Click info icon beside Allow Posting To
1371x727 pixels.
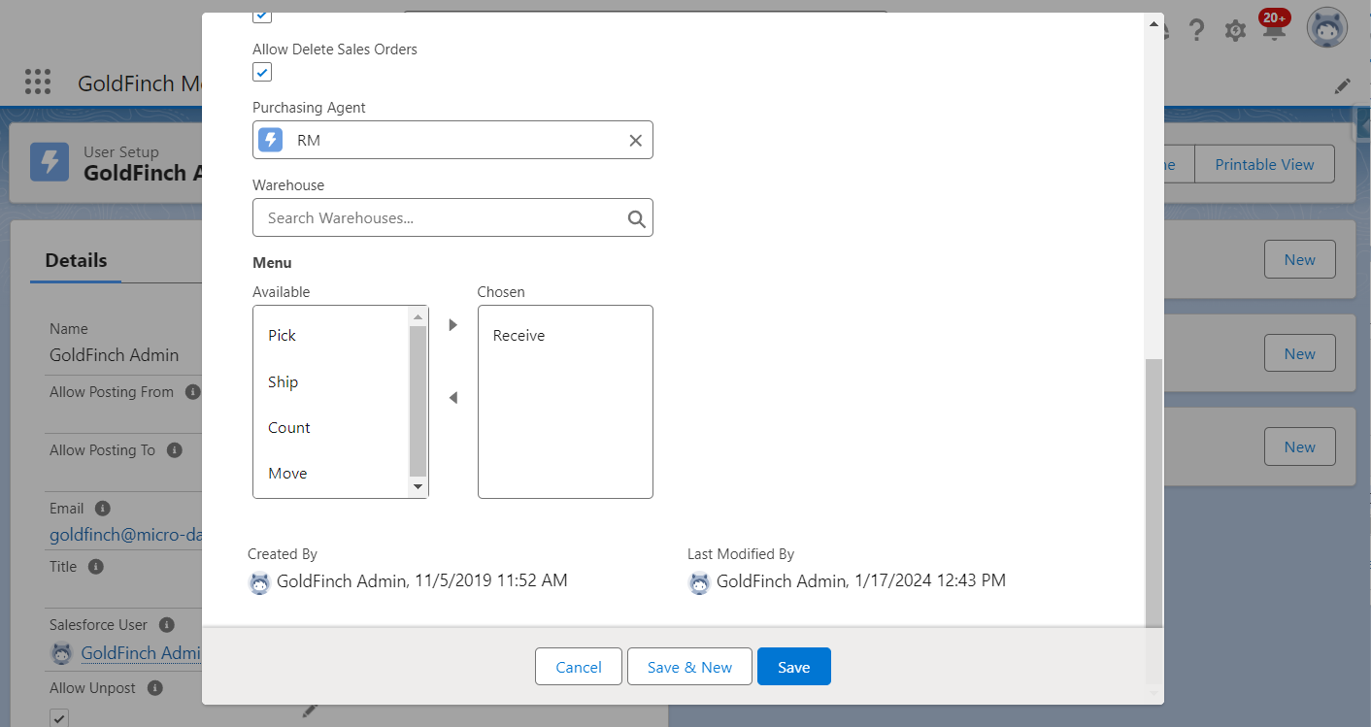pyautogui.click(x=175, y=450)
